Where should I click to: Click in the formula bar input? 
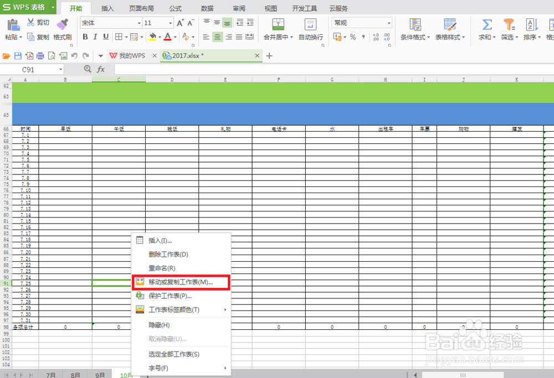tap(334, 70)
